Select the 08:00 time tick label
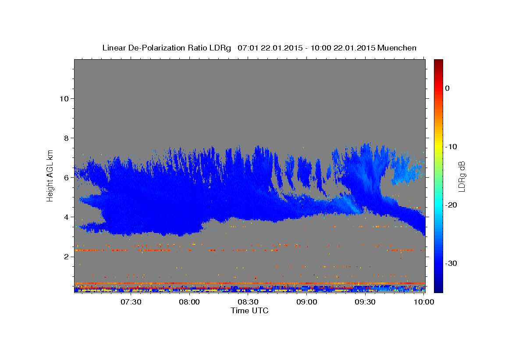526x351 pixels. coord(190,302)
